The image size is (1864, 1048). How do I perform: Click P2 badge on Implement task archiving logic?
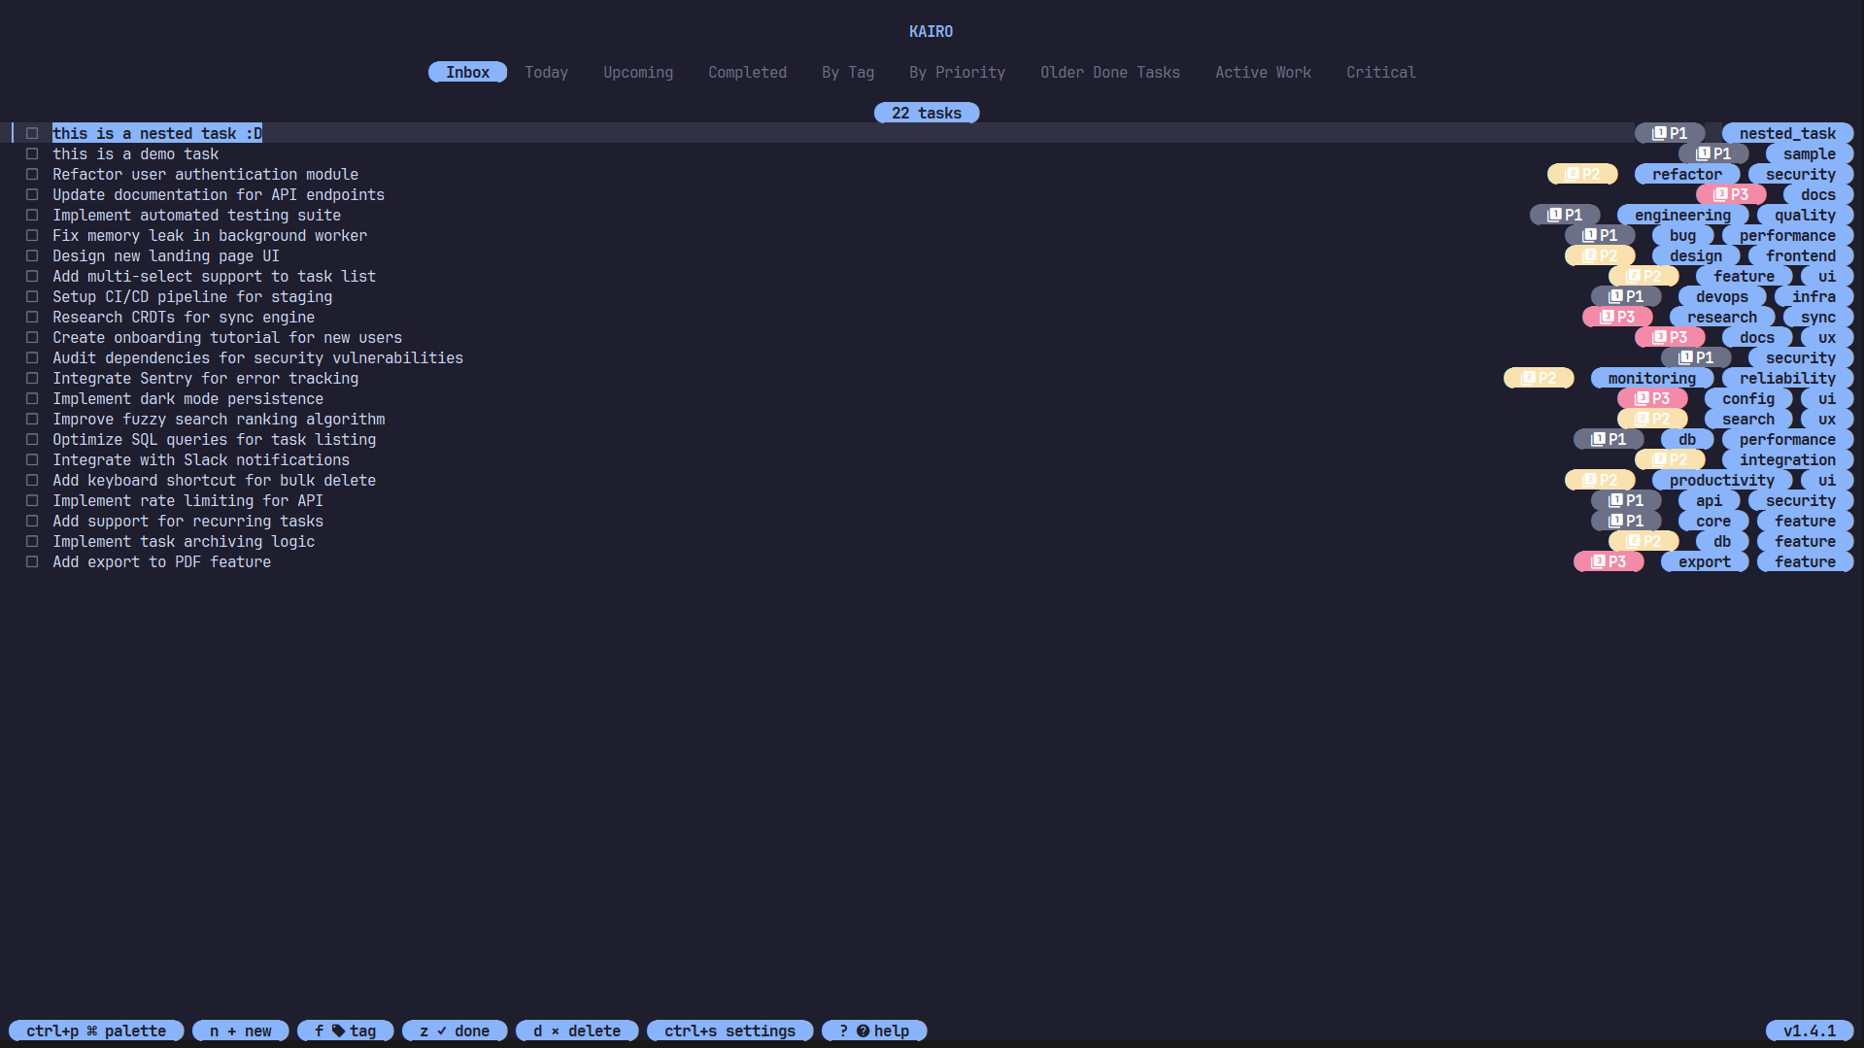click(x=1644, y=541)
